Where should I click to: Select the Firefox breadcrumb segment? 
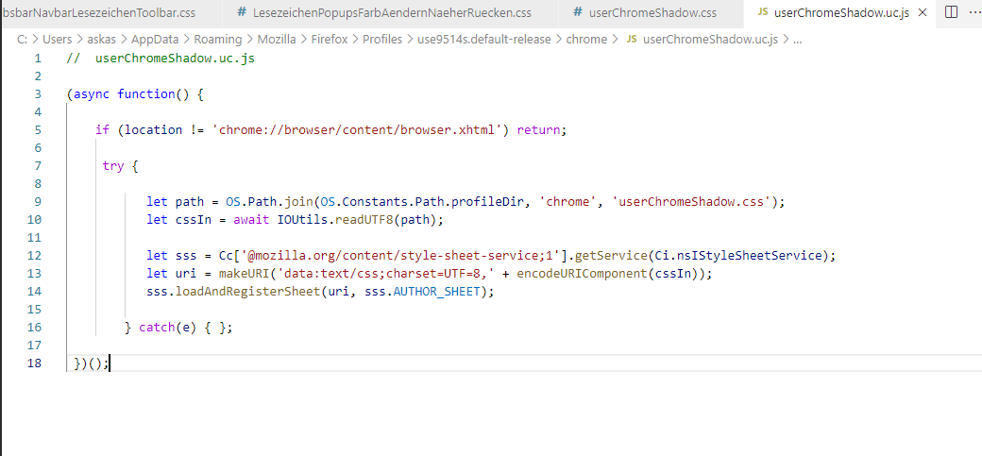point(329,40)
